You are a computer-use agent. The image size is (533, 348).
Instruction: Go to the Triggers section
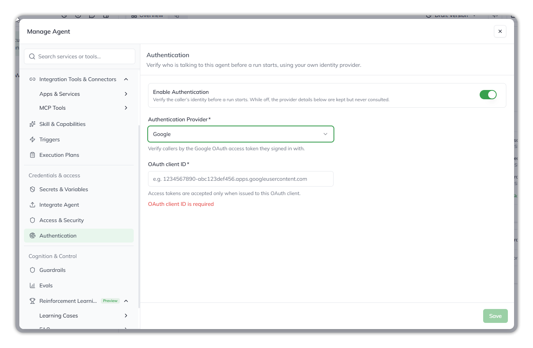click(79, 139)
